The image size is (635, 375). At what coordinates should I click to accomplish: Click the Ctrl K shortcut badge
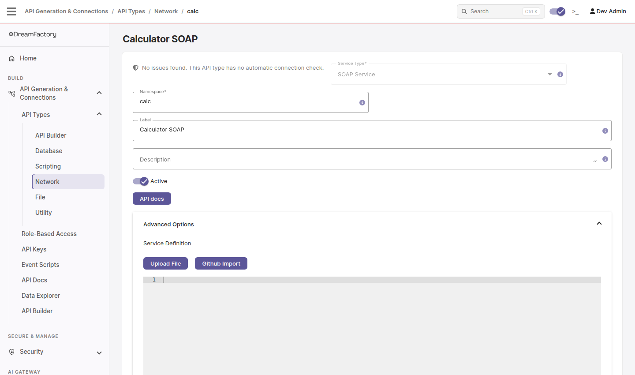tap(531, 11)
